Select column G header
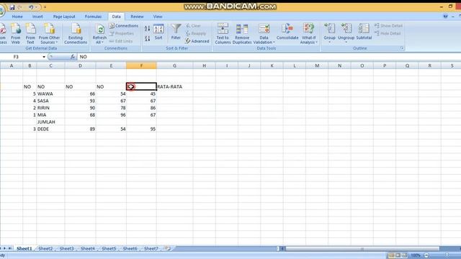Viewport: 461px width, 259px height. (174, 65)
